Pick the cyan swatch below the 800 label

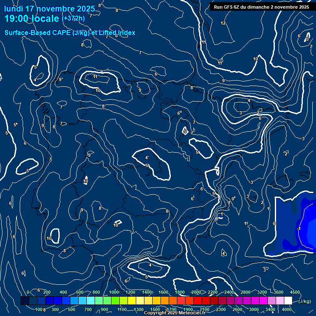point(91,300)
